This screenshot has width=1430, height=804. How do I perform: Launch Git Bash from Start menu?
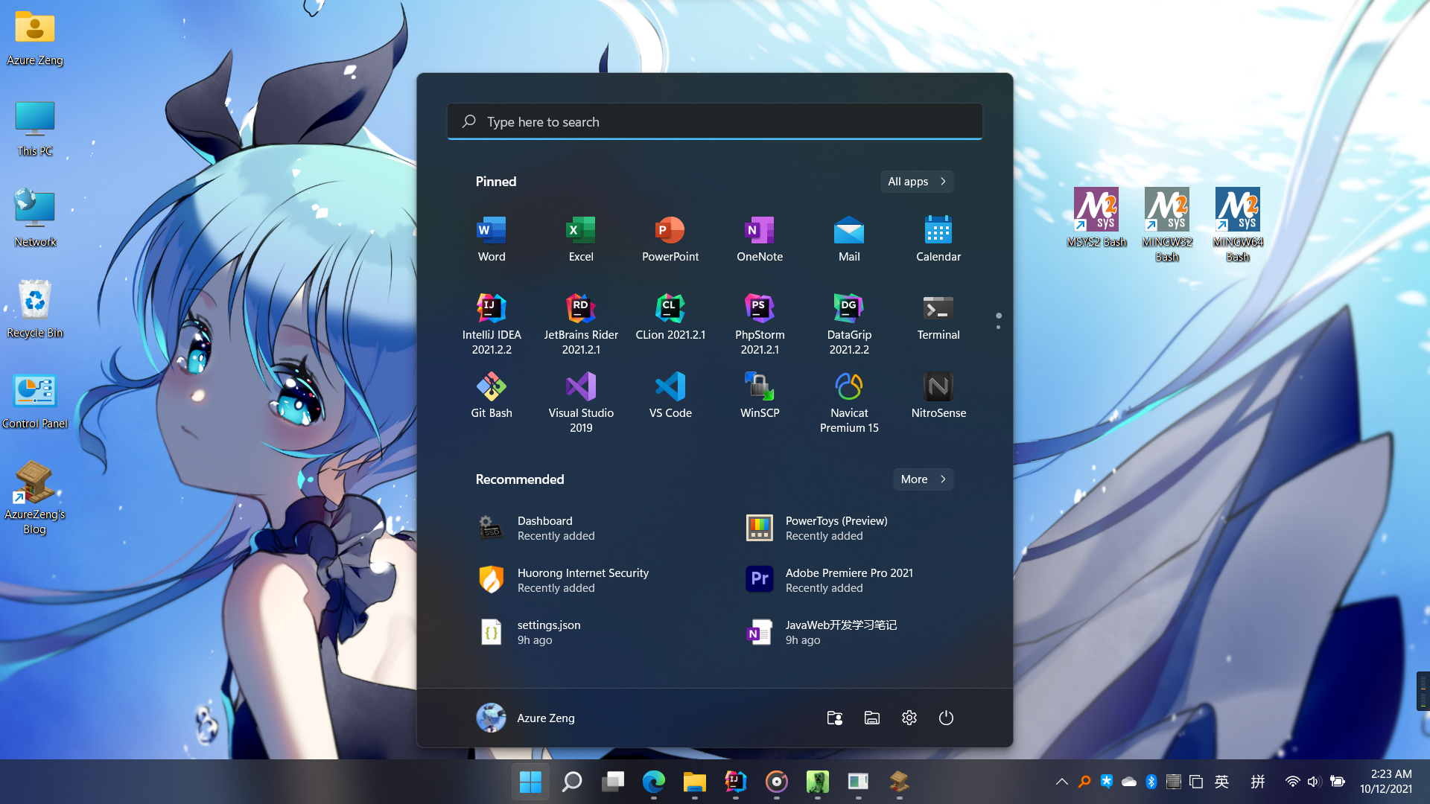pos(491,395)
